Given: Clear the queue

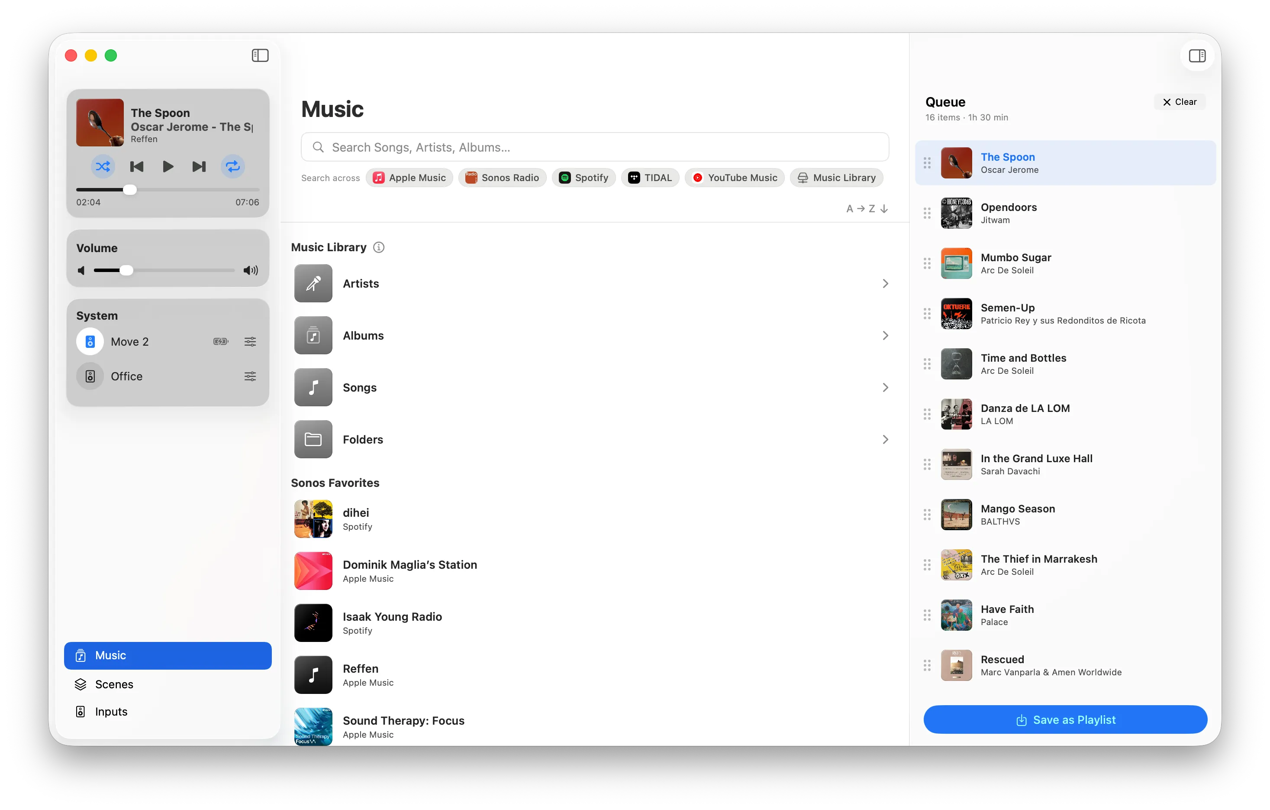Looking at the screenshot, I should coord(1180,102).
